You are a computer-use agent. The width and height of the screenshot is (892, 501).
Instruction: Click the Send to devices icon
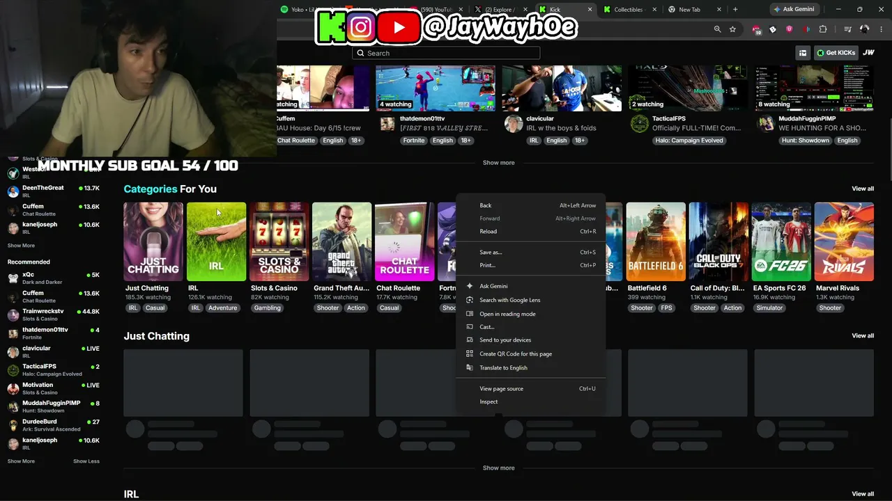470,340
